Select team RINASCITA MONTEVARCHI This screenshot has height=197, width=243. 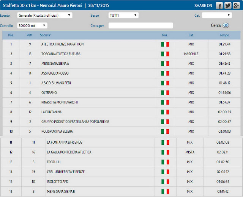click(60, 102)
